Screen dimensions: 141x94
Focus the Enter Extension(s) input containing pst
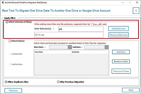click(81, 29)
